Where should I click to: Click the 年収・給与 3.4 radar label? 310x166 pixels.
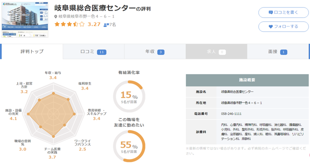pos(53,75)
